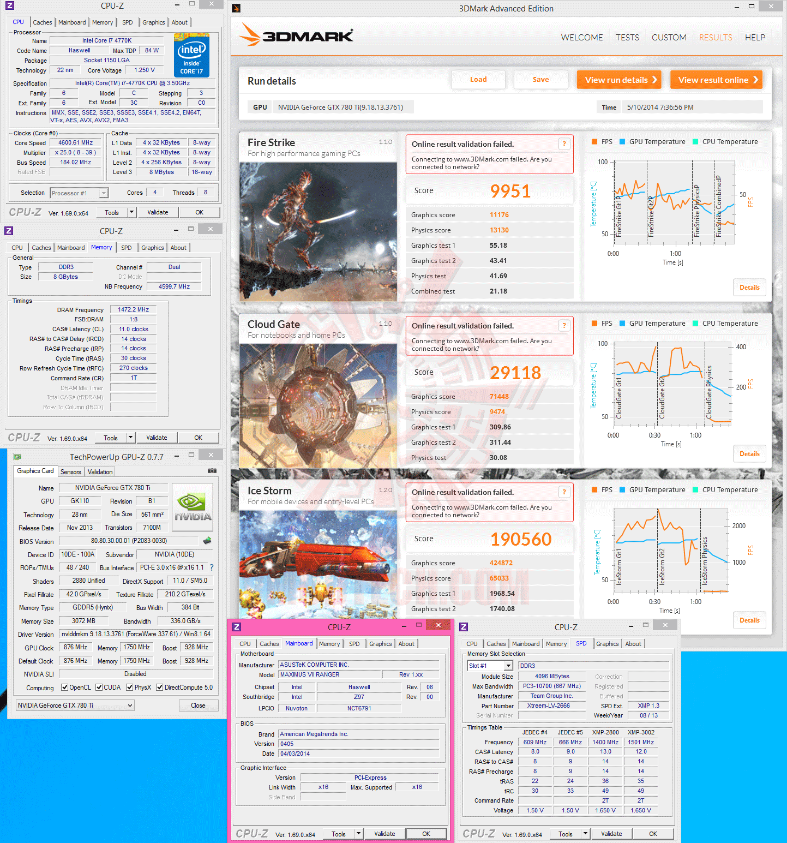Open the Ice Storm validation help question mark
This screenshot has width=787, height=843.
564,492
